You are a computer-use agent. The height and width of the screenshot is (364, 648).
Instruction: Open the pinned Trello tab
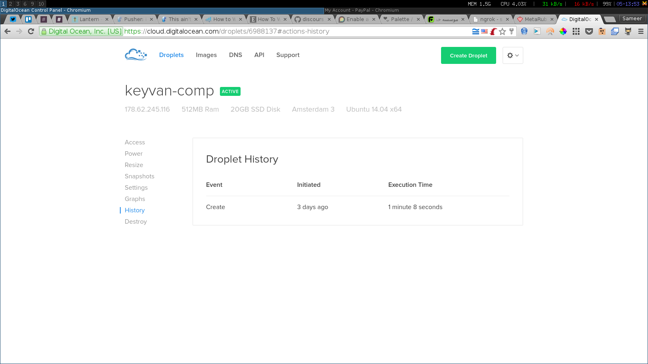tap(28, 19)
